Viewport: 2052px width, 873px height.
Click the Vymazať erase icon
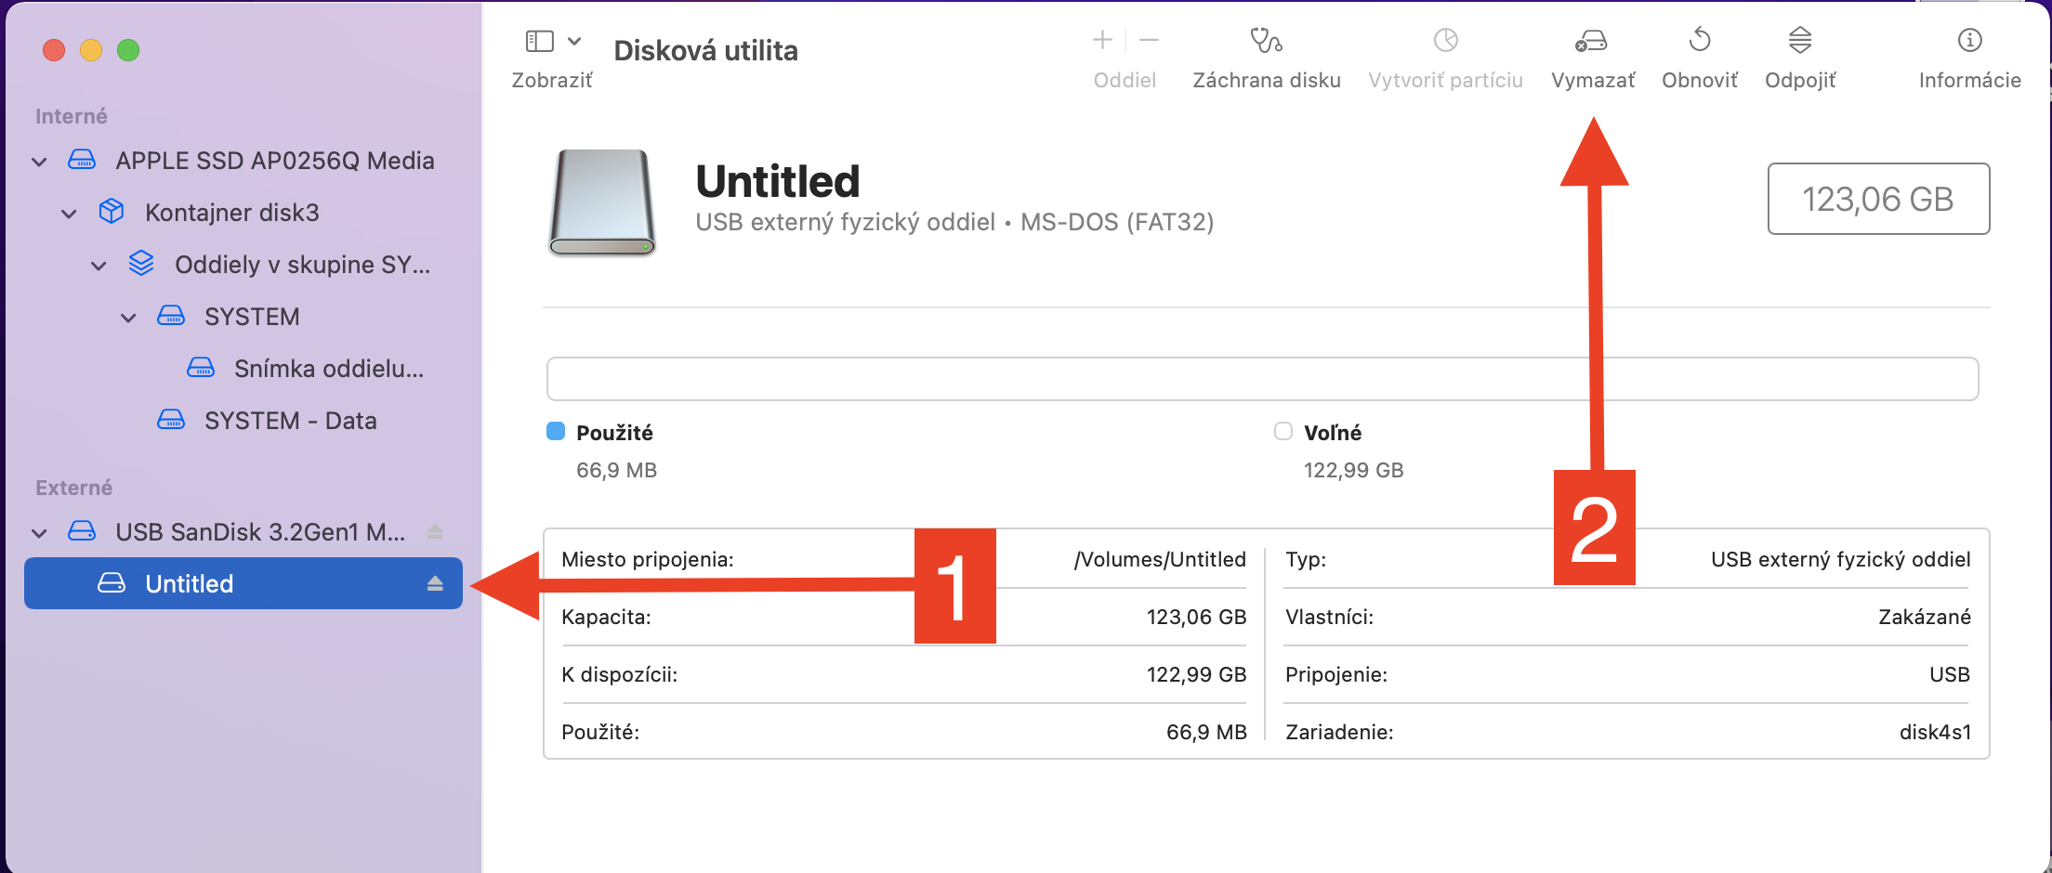pyautogui.click(x=1592, y=41)
